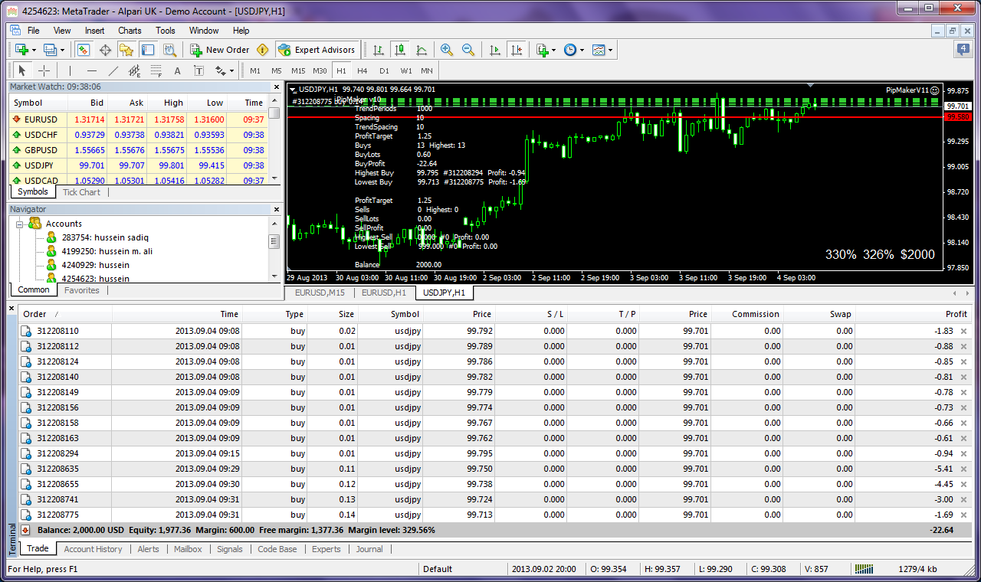Toggle the W1 timeframe button

point(405,70)
